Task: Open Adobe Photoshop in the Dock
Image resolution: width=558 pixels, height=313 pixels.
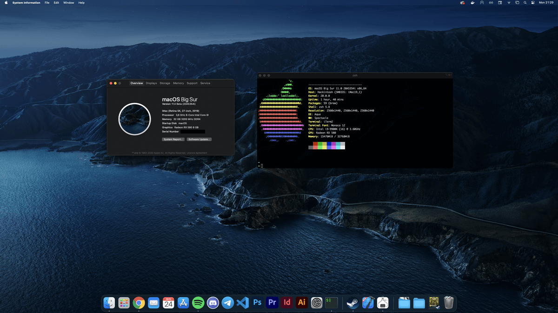Action: (258, 303)
